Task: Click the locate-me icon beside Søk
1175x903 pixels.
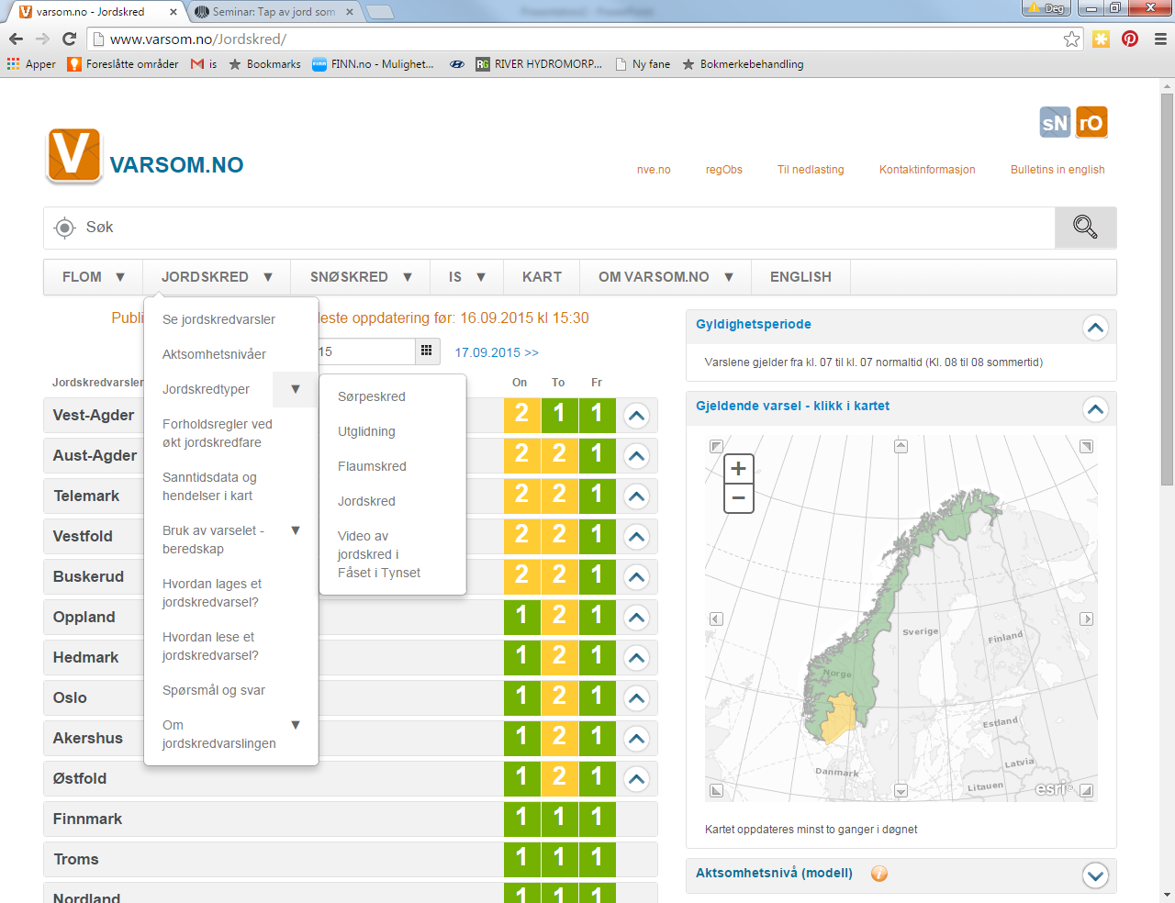Action: 64,228
